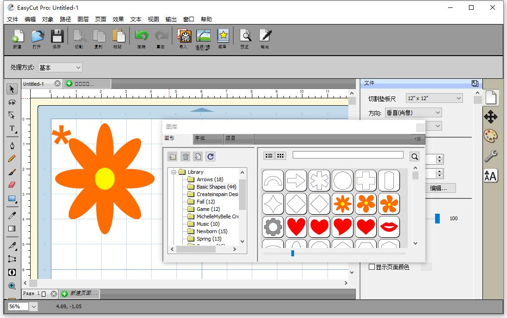The image size is (507, 318).
Task: Undo with the green 撤销 arrow icon
Action: 141,39
